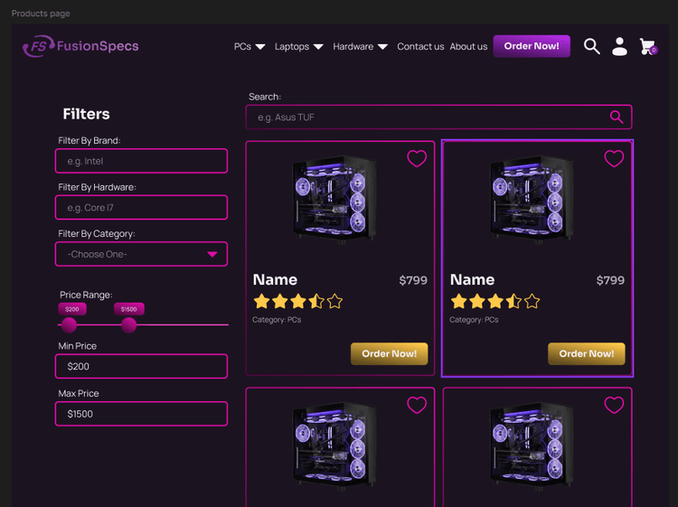Expand the PCs dropdown menu
Screen dimensions: 678x507
coord(250,46)
